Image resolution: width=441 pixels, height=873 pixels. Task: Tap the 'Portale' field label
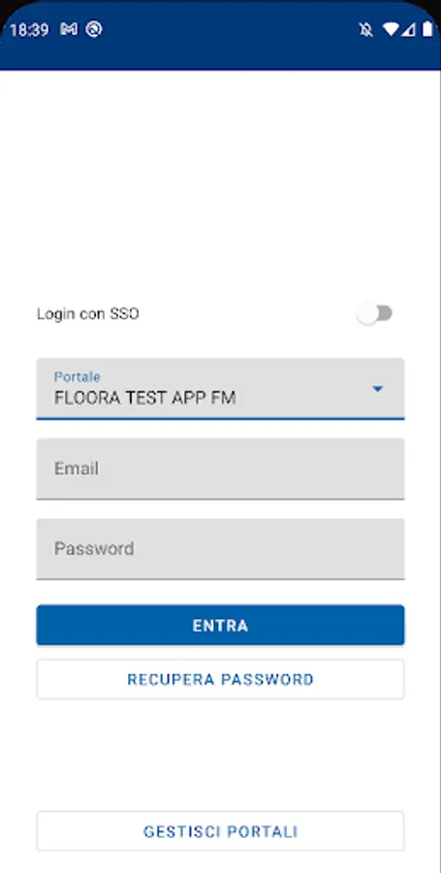[x=77, y=377]
